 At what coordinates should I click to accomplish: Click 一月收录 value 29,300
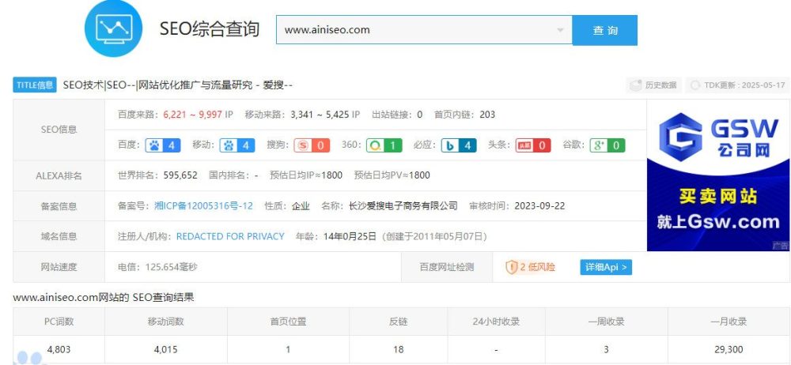click(x=728, y=349)
